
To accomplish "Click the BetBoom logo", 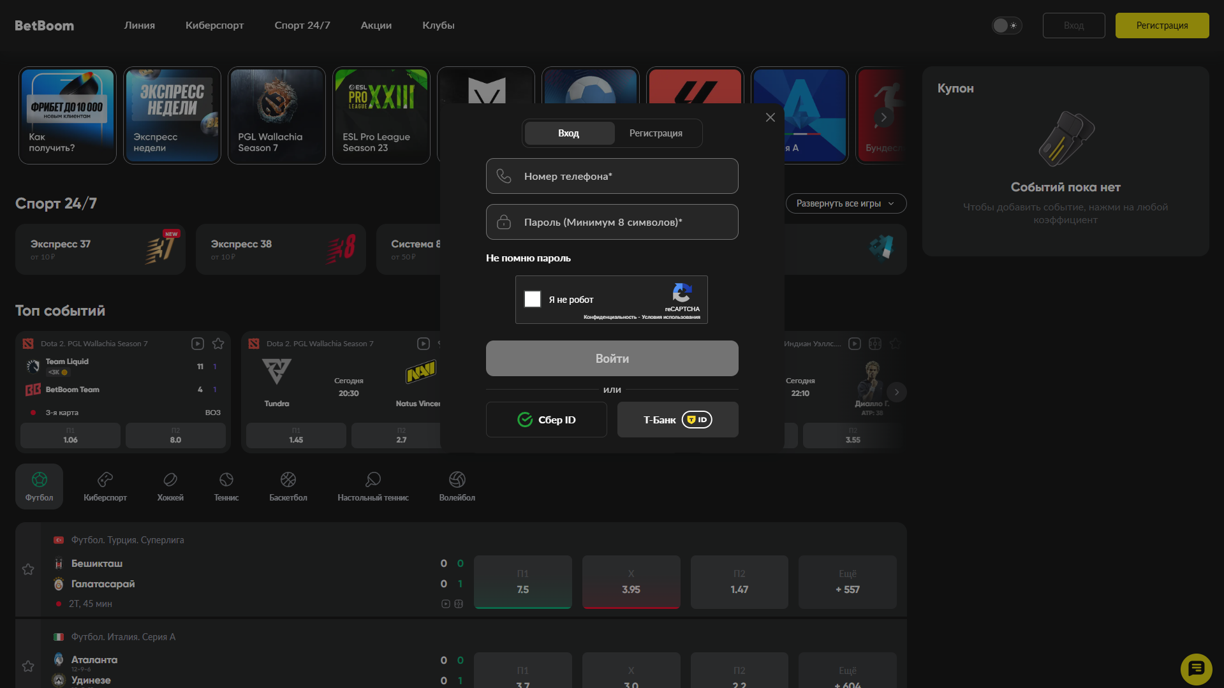I will click(44, 26).
